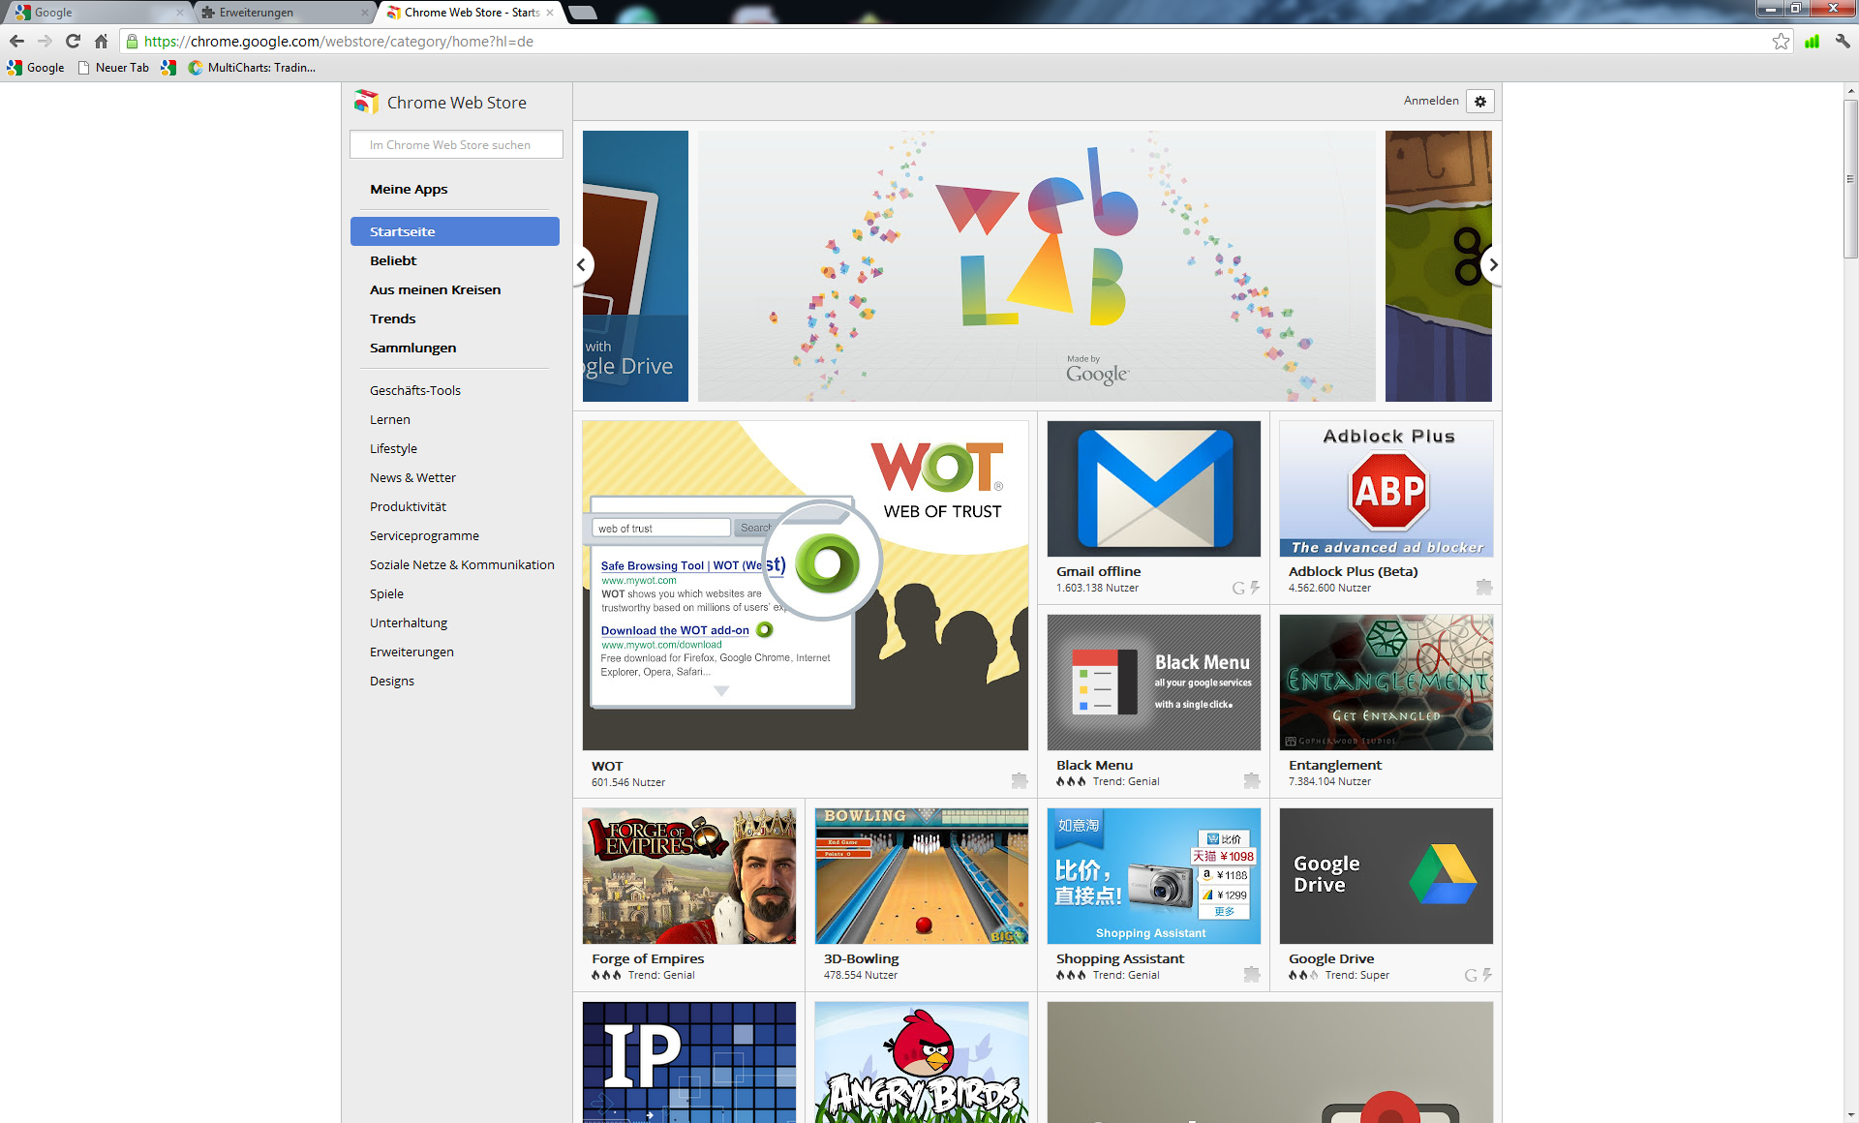The width and height of the screenshot is (1859, 1123).
Task: Close the Erweiterungen tab
Action: click(365, 13)
